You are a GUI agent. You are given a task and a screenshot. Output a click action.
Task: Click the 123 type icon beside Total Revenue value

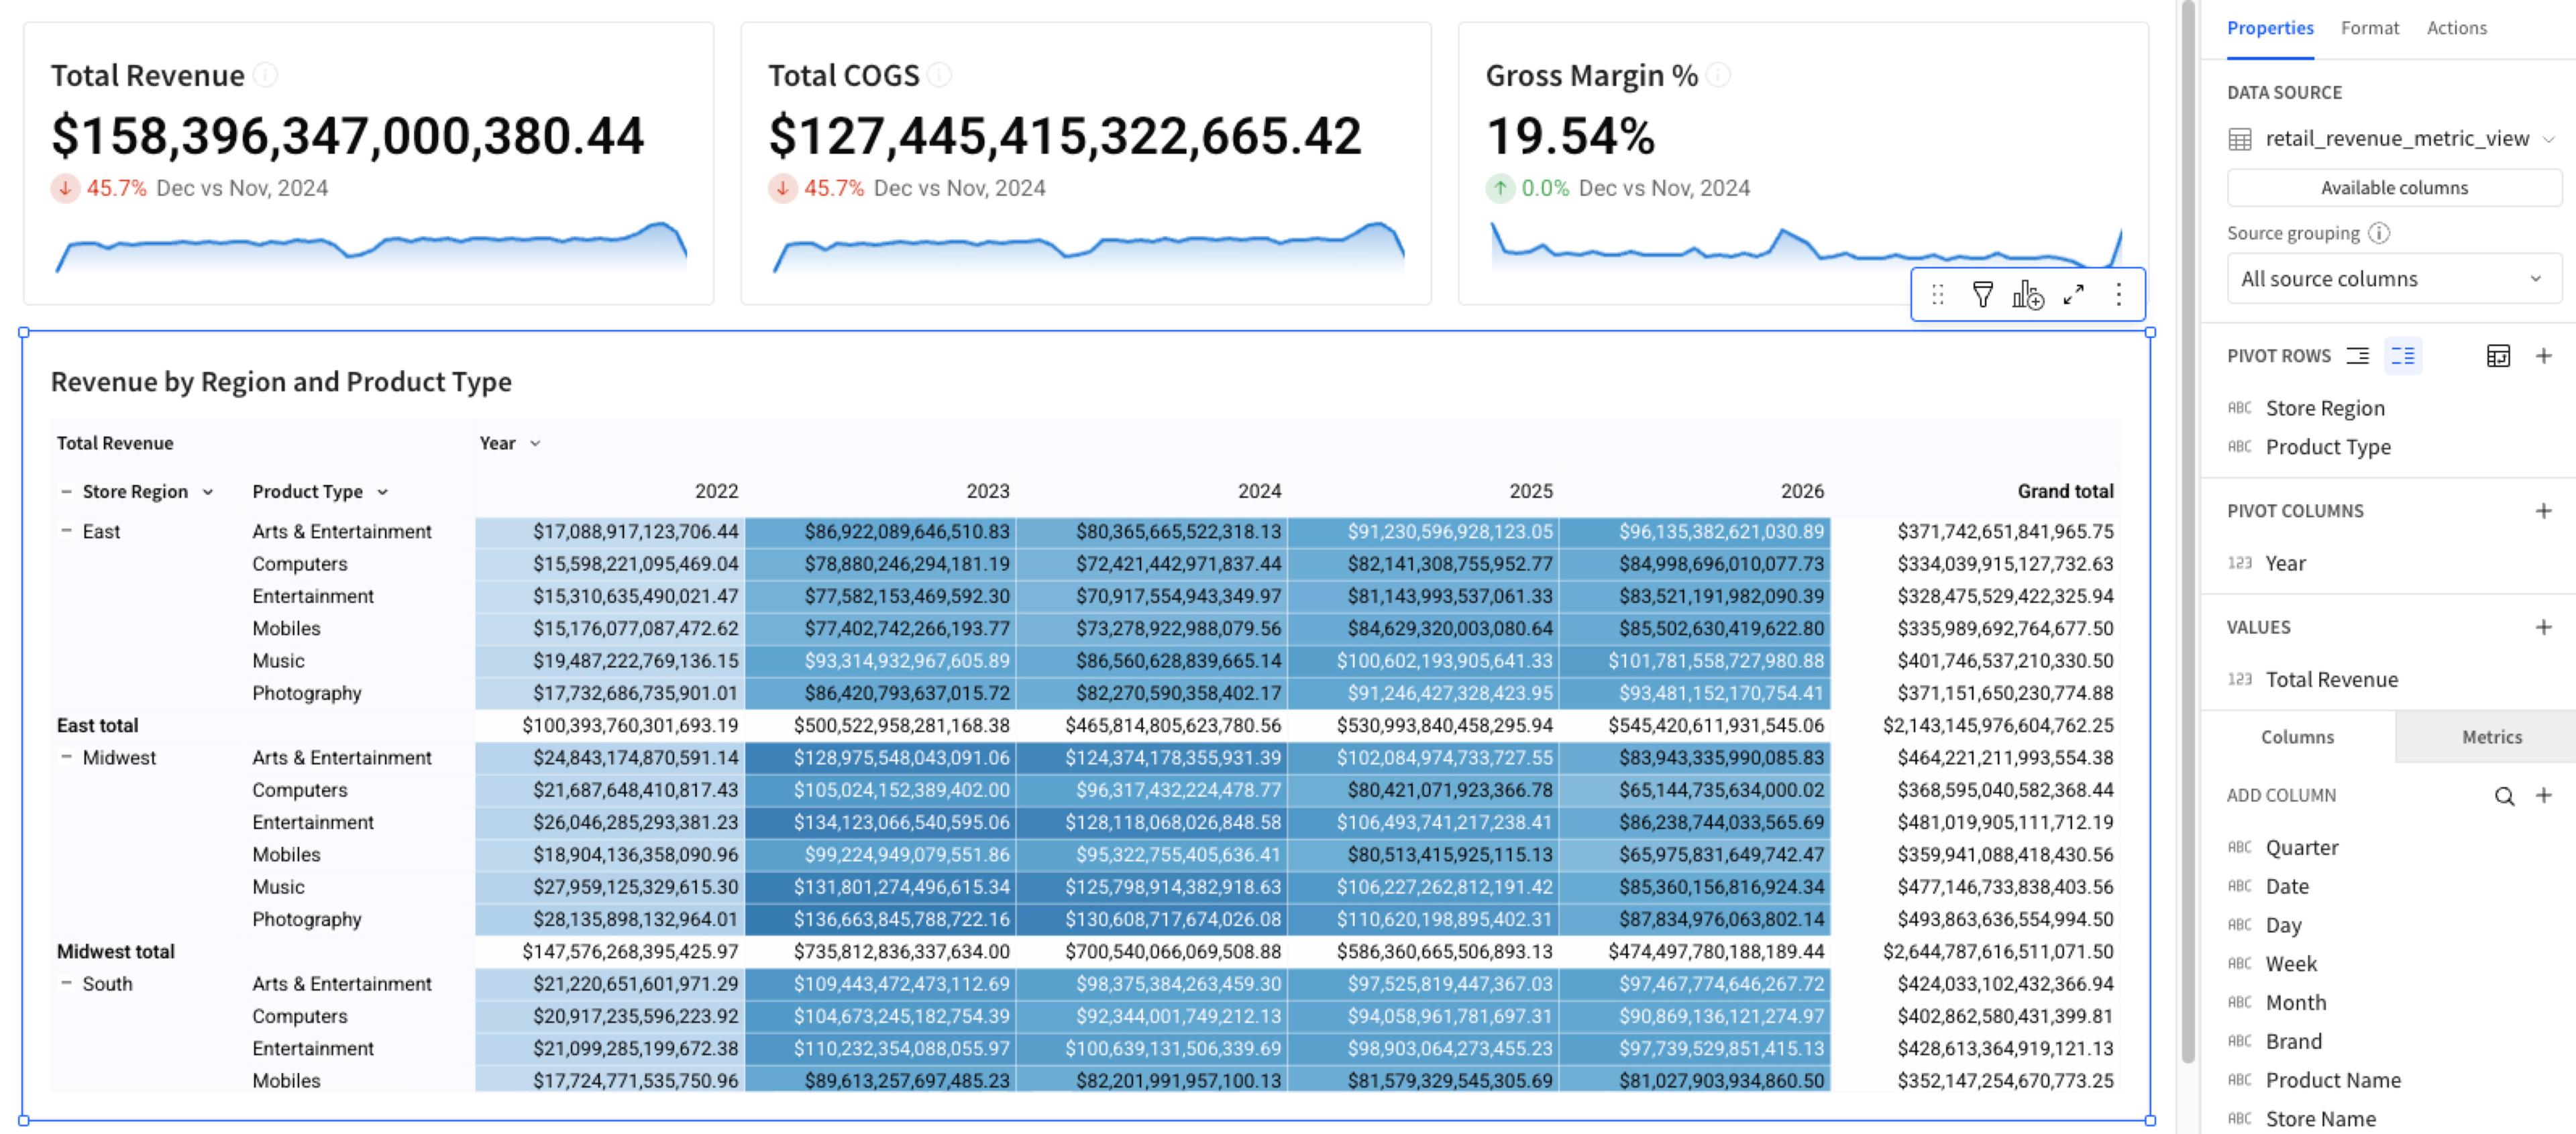[2240, 679]
